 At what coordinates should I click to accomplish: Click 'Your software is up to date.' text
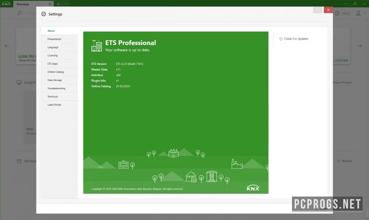[127, 50]
